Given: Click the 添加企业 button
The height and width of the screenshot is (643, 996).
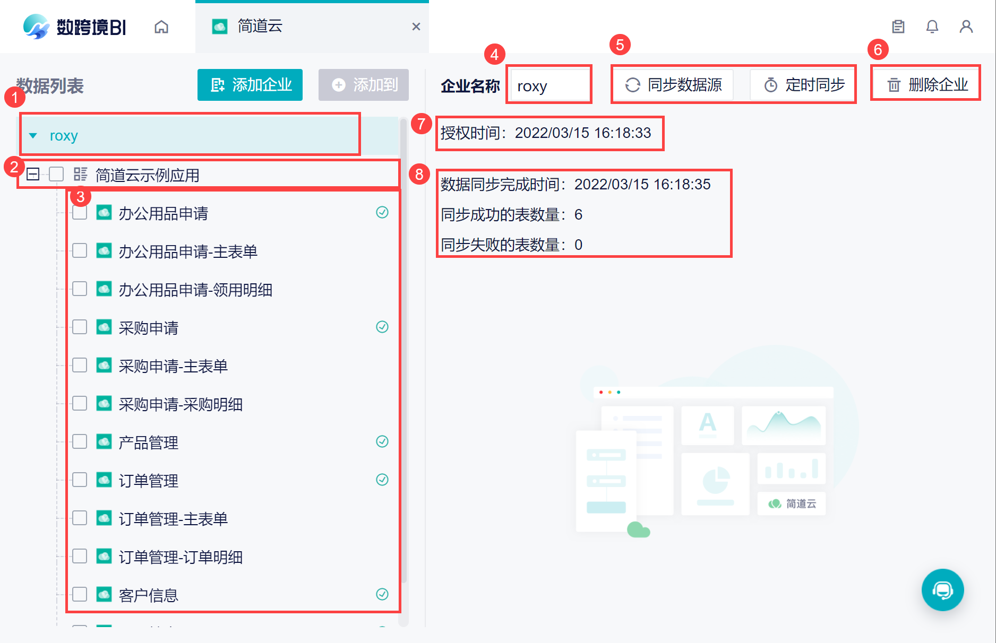Looking at the screenshot, I should [250, 85].
